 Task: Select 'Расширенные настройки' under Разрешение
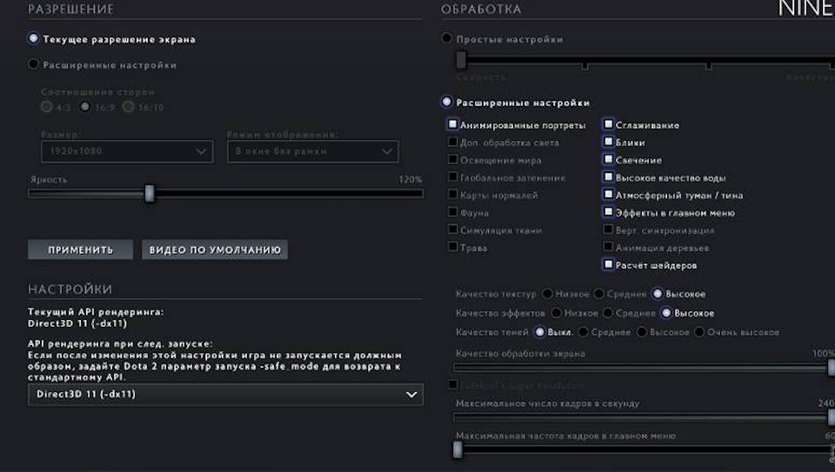click(34, 64)
